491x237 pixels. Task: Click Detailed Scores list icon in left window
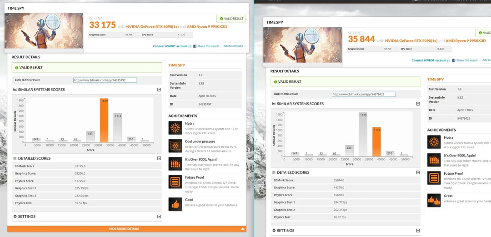tap(15, 158)
